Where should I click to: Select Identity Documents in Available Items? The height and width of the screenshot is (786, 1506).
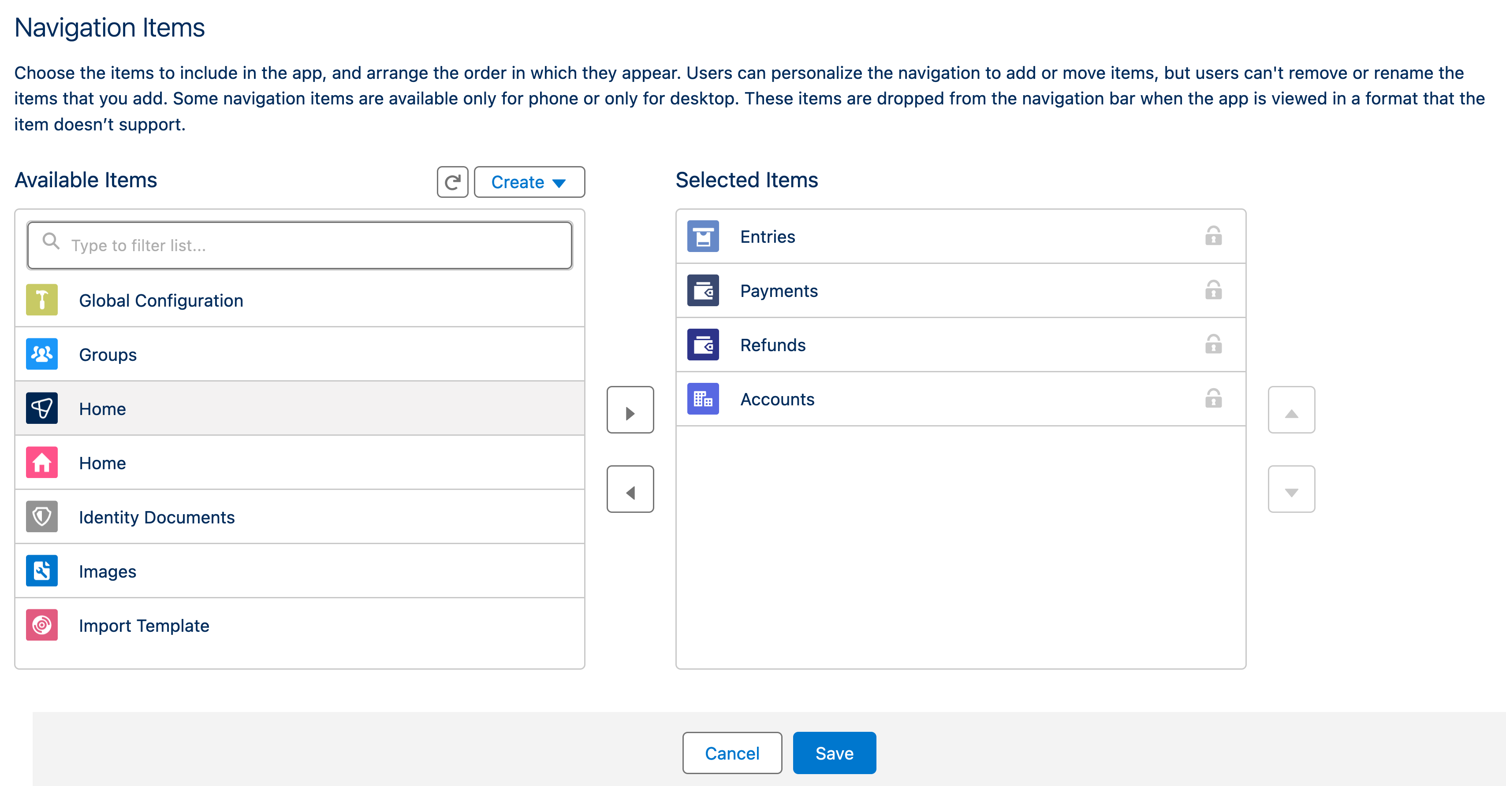299,517
